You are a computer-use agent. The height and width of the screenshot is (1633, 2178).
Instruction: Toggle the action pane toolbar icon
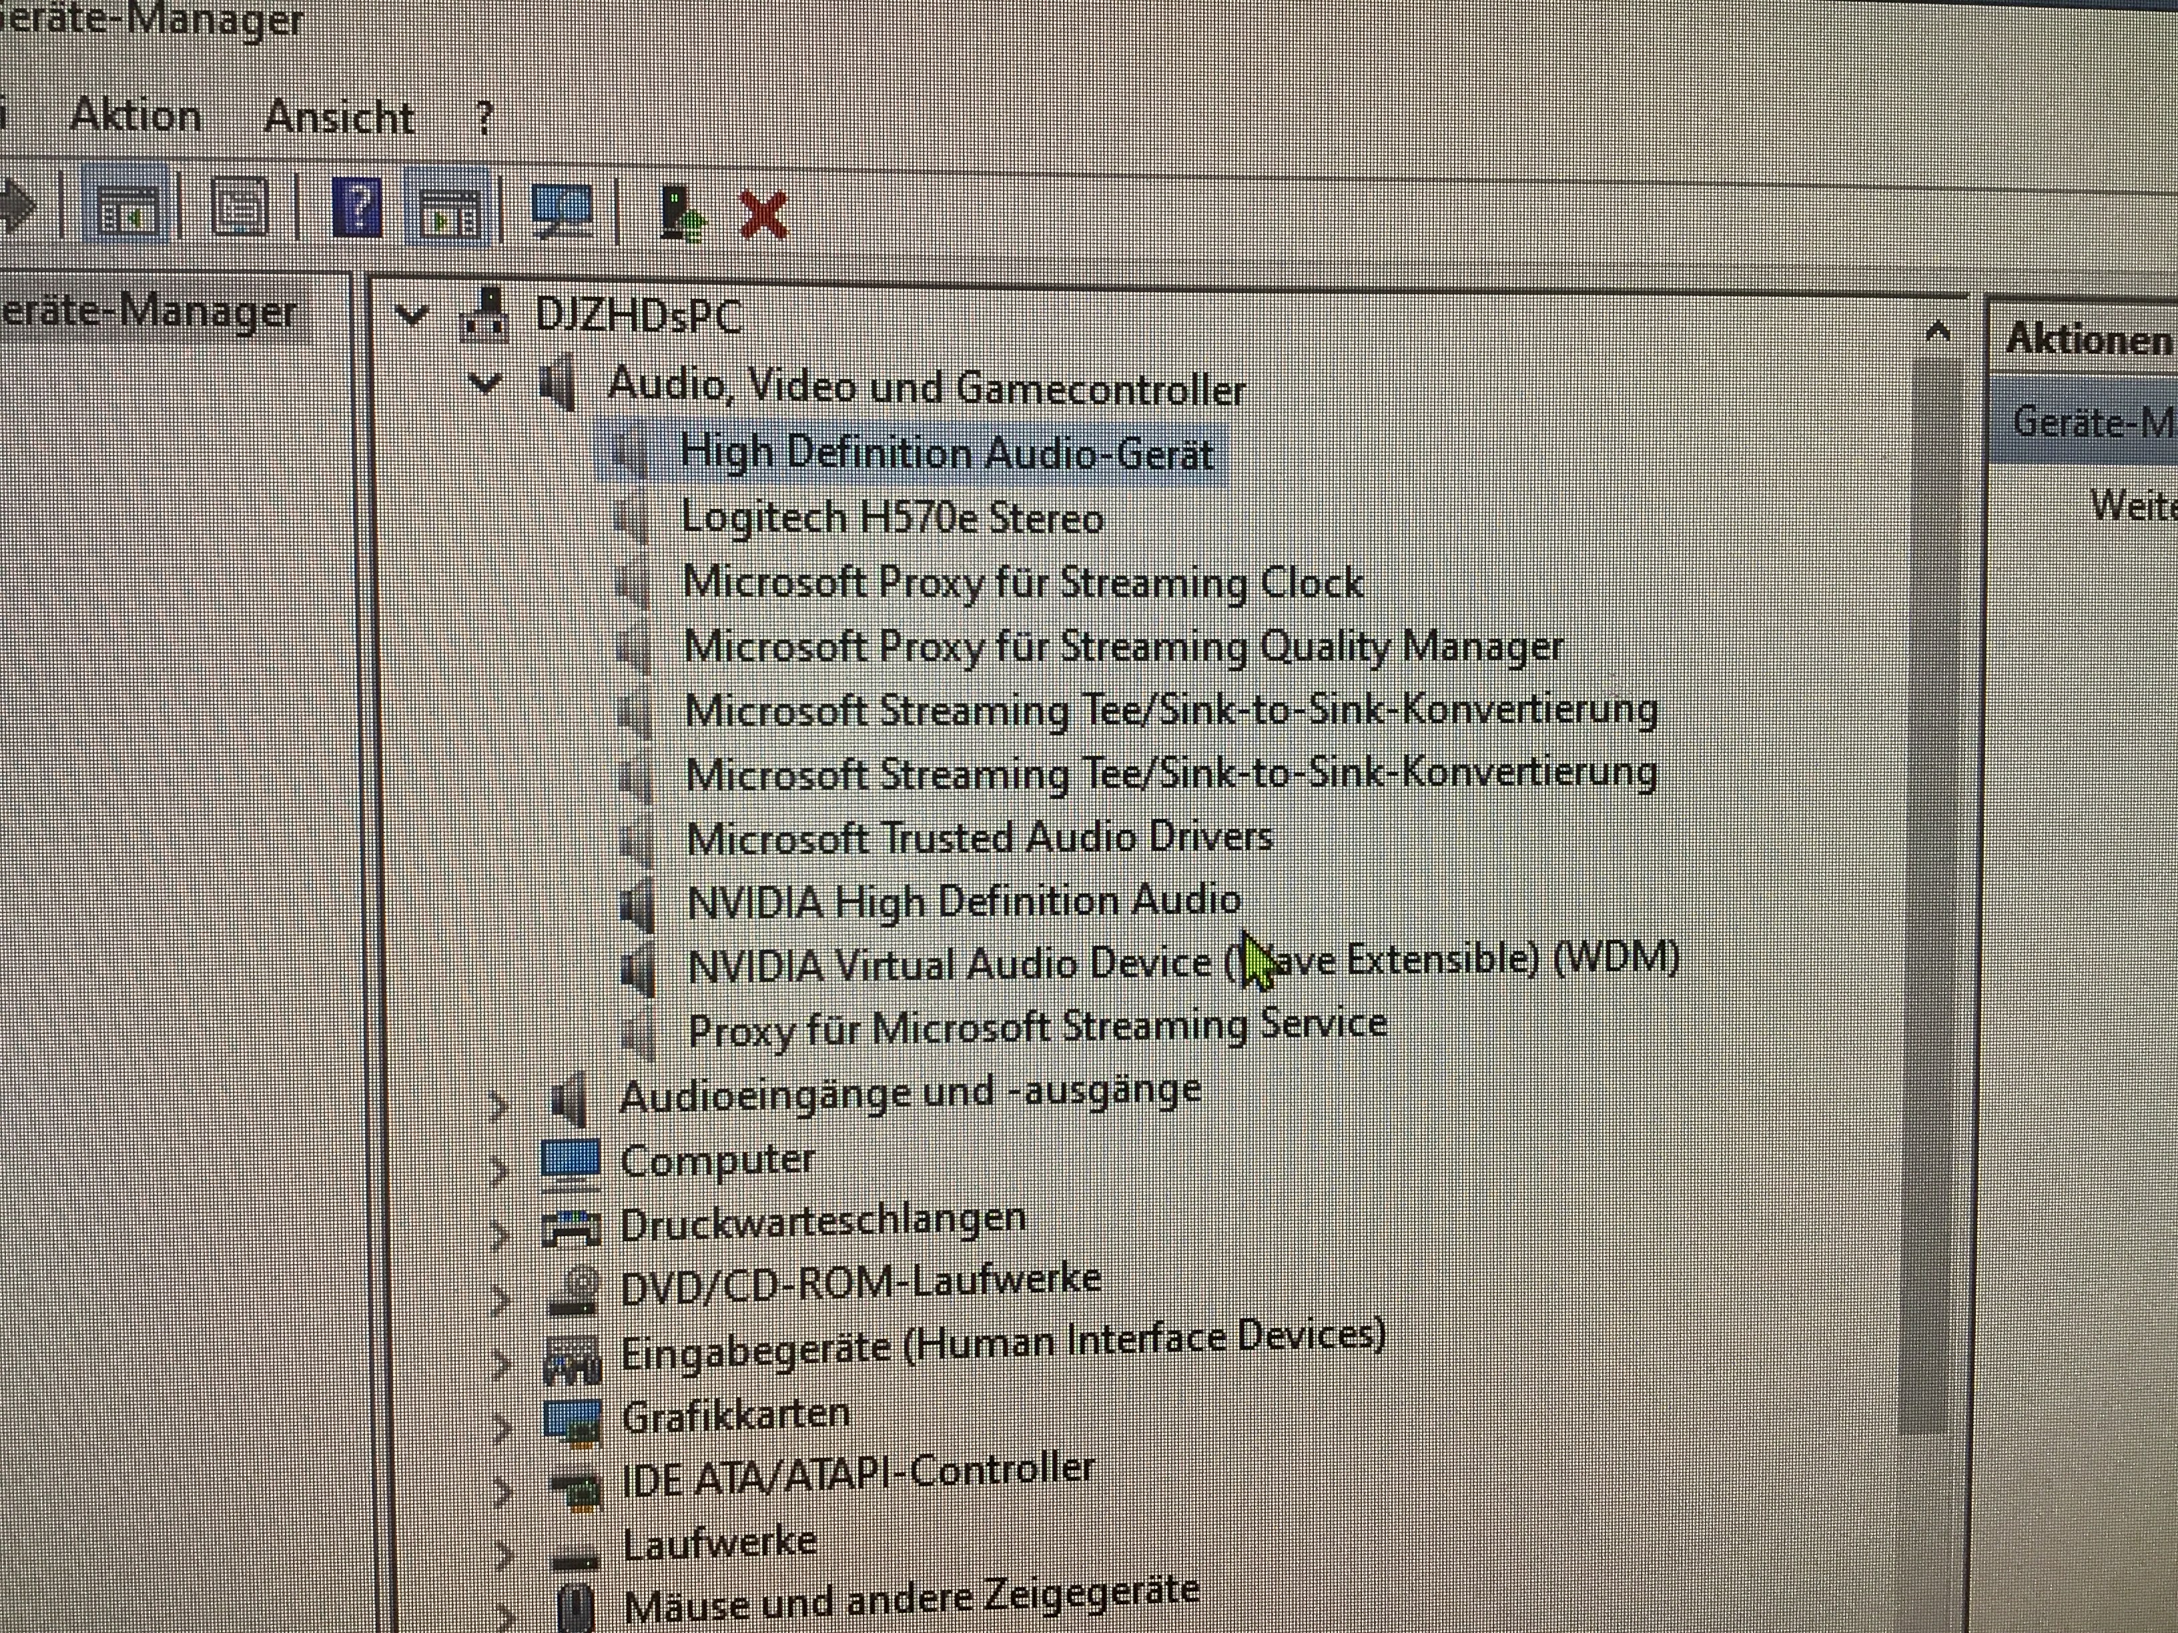point(448,209)
